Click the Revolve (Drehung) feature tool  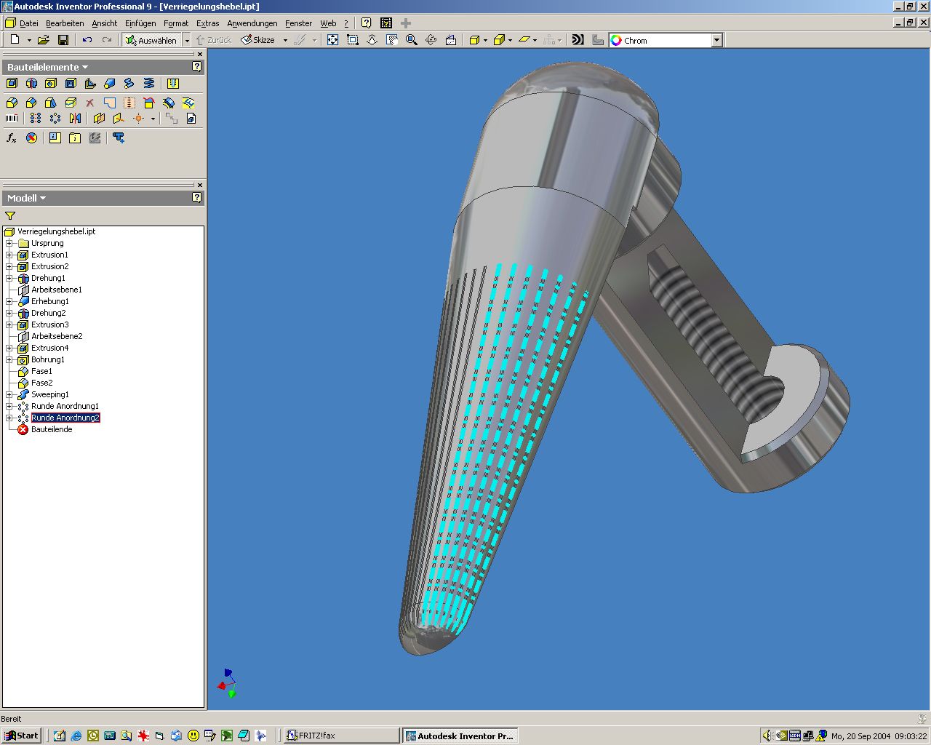[31, 84]
